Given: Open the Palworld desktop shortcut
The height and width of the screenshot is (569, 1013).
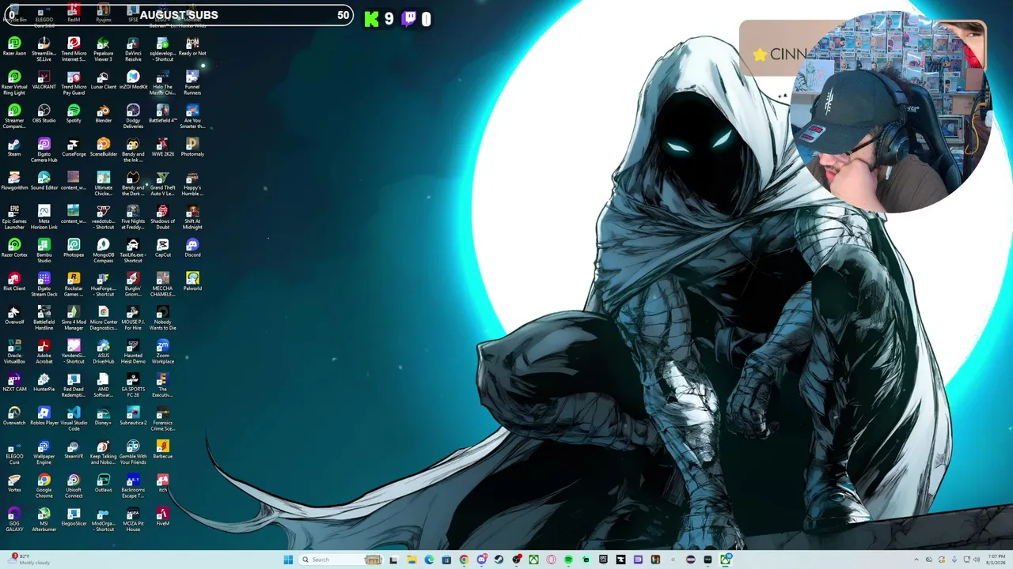Looking at the screenshot, I should 192,282.
